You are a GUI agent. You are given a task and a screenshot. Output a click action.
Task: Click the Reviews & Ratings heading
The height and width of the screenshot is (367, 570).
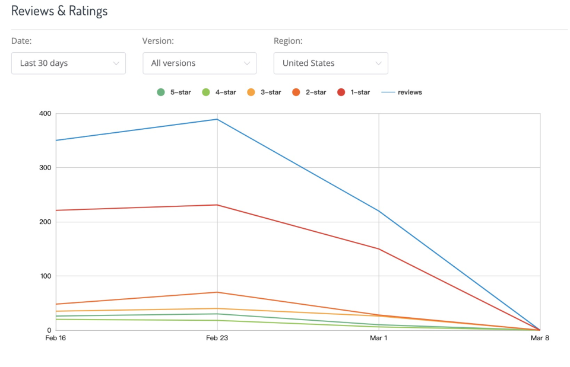coord(59,11)
